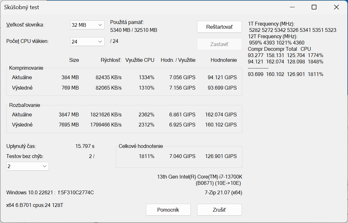Screen dimensions: 348x223
Task: Click the 7-Zip 21.07 (x64) version text
Action: tap(223, 192)
